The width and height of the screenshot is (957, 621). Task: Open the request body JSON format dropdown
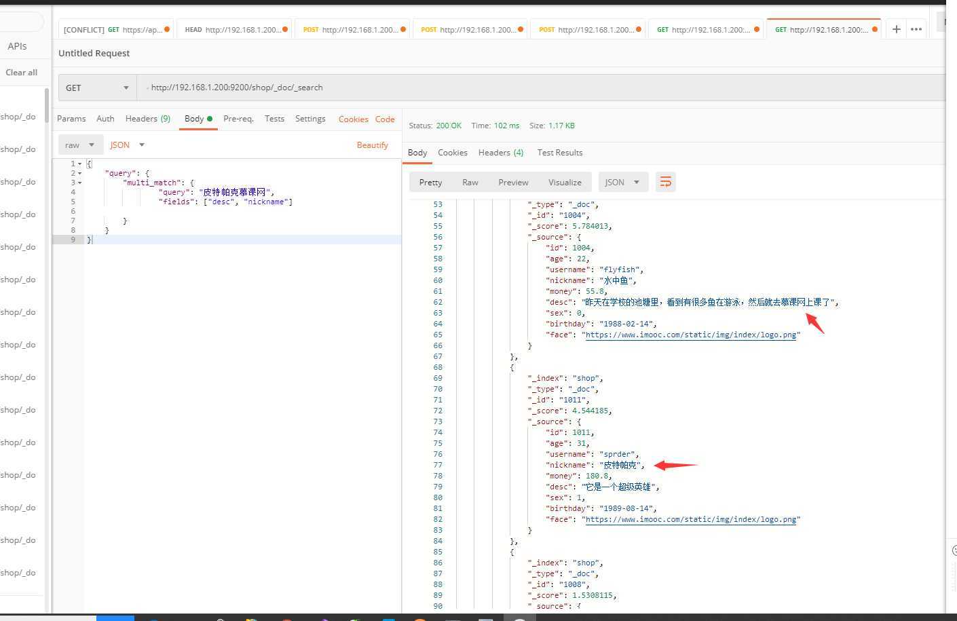tap(128, 145)
